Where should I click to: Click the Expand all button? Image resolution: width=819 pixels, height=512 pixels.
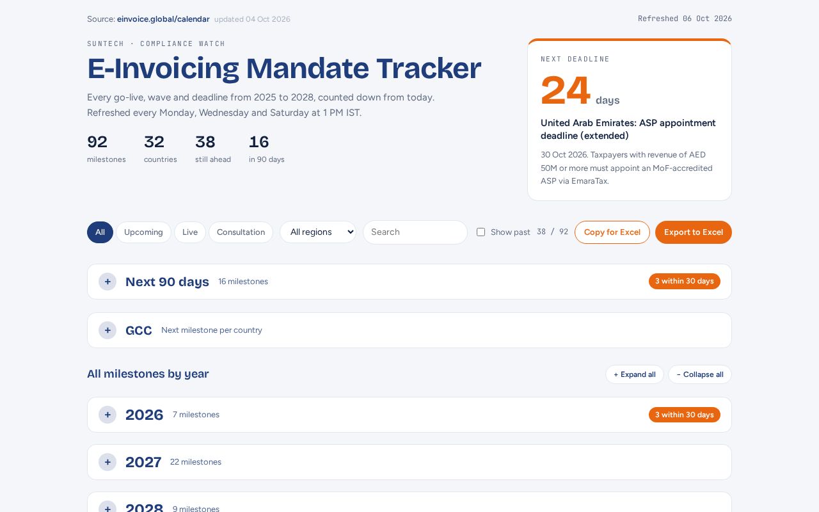coord(635,374)
